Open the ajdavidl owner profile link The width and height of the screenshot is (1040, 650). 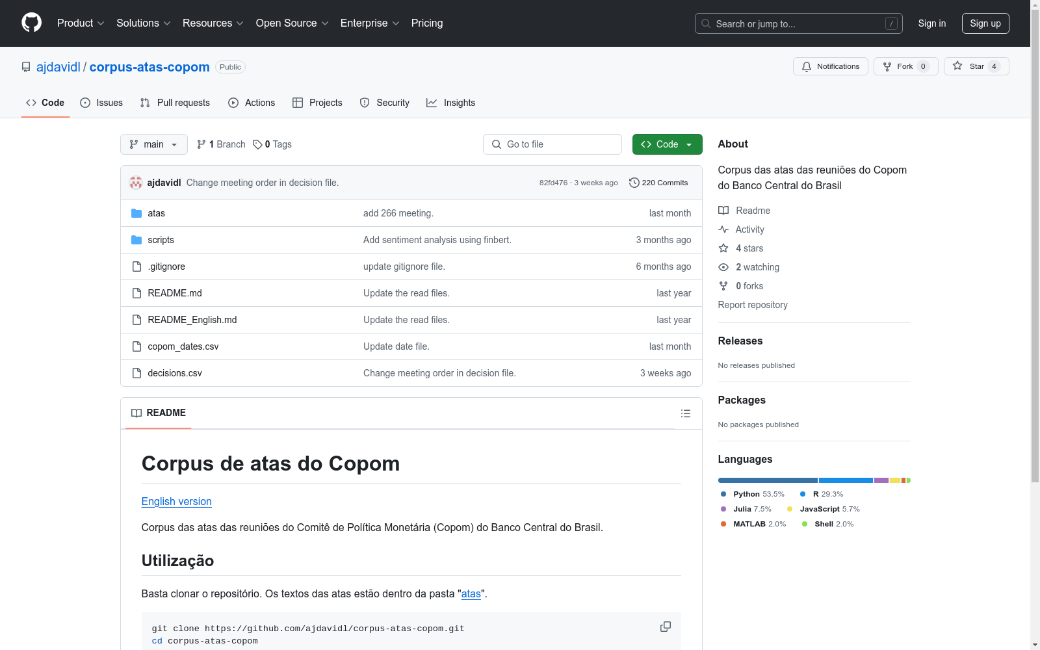(58, 67)
